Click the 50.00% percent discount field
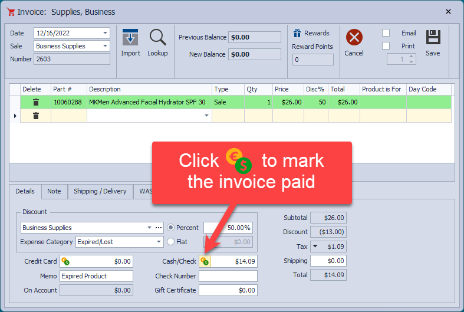Screen dimensions: 464x312 coord(228,228)
